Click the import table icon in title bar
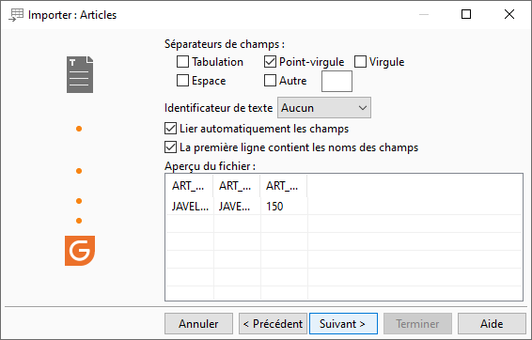 pos(16,15)
